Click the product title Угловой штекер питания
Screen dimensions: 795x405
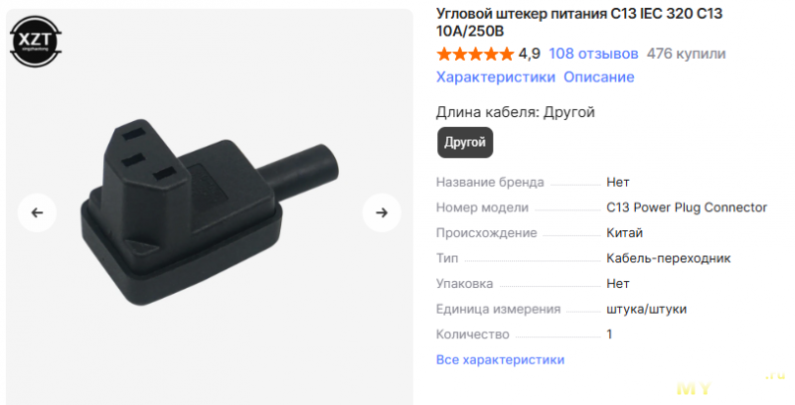click(579, 22)
